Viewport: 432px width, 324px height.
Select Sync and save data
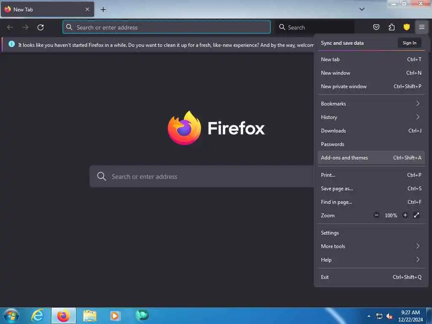(x=342, y=43)
